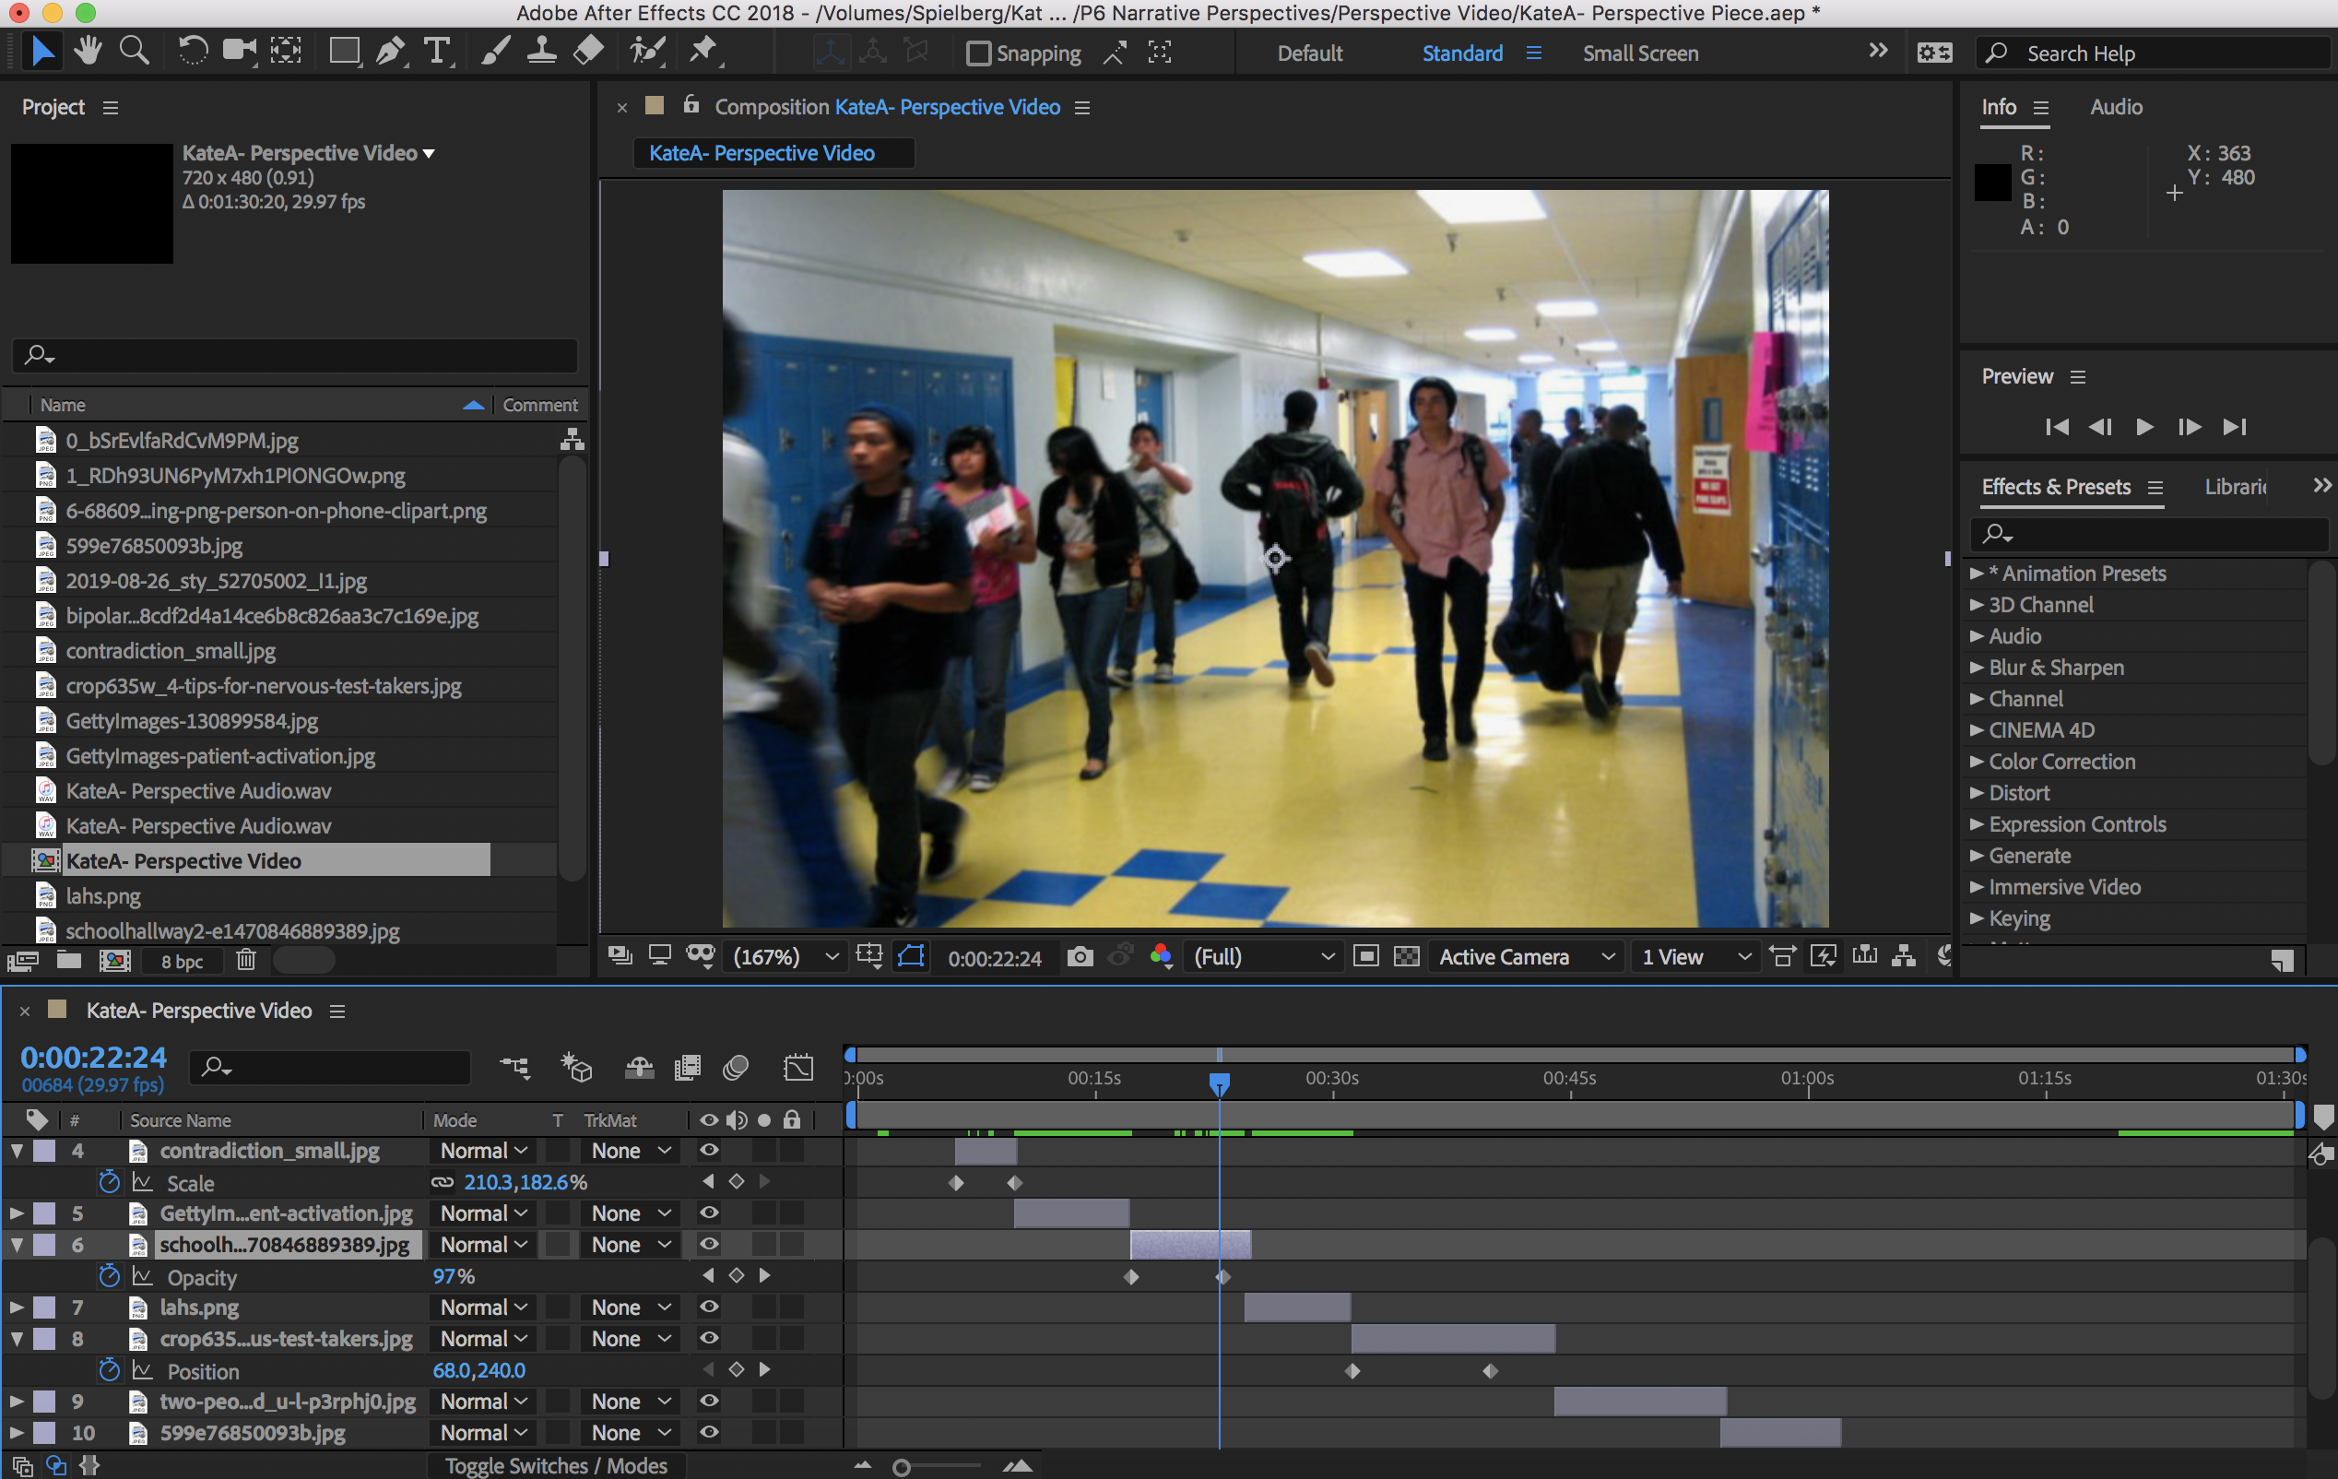Select the Rectangle shape tool

pyautogui.click(x=344, y=51)
